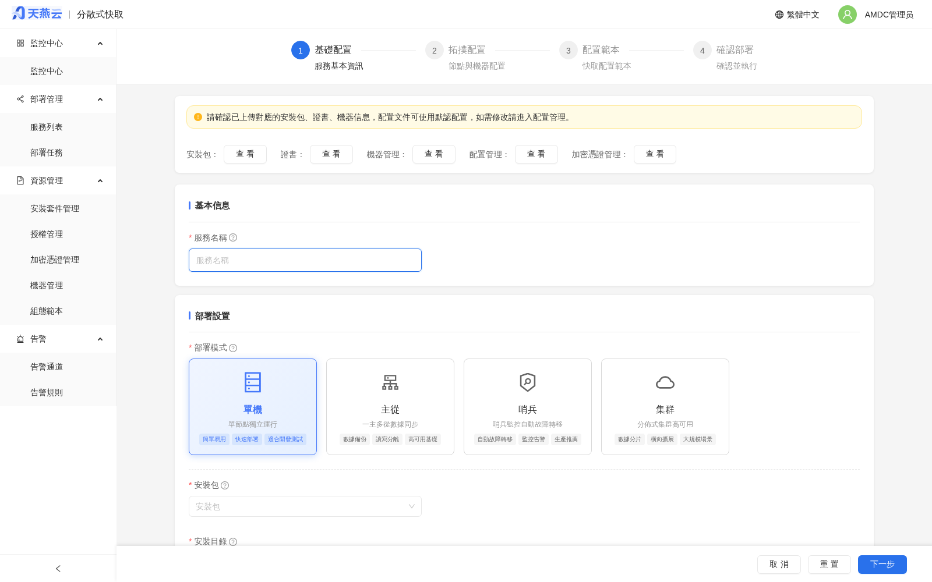Image resolution: width=932 pixels, height=582 pixels.
Task: Click the 資源管理 document icon
Action: (20, 180)
